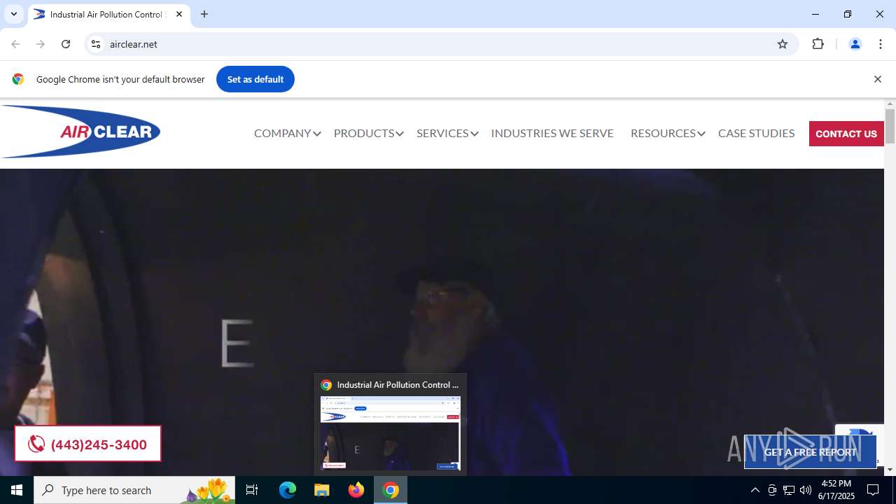The image size is (896, 504).
Task: Open Task View on taskbar
Action: tap(252, 490)
